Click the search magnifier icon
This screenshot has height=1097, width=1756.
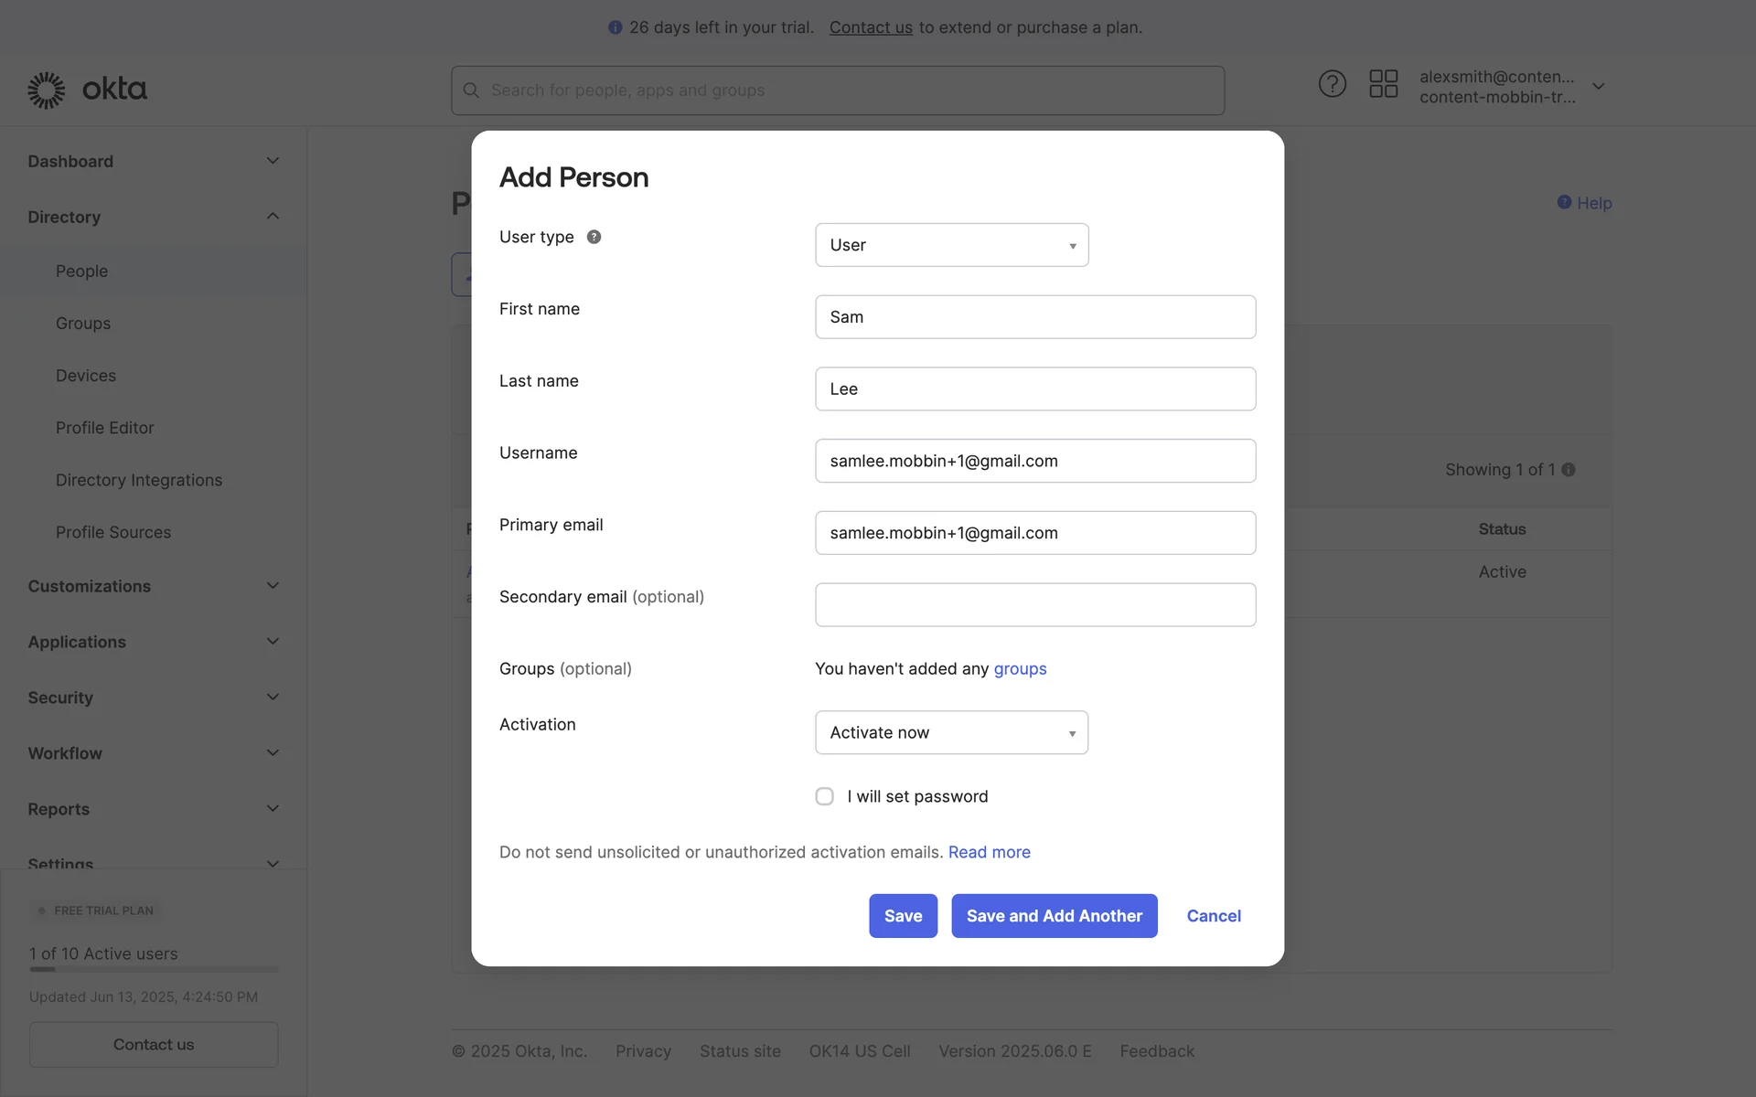coord(471,91)
